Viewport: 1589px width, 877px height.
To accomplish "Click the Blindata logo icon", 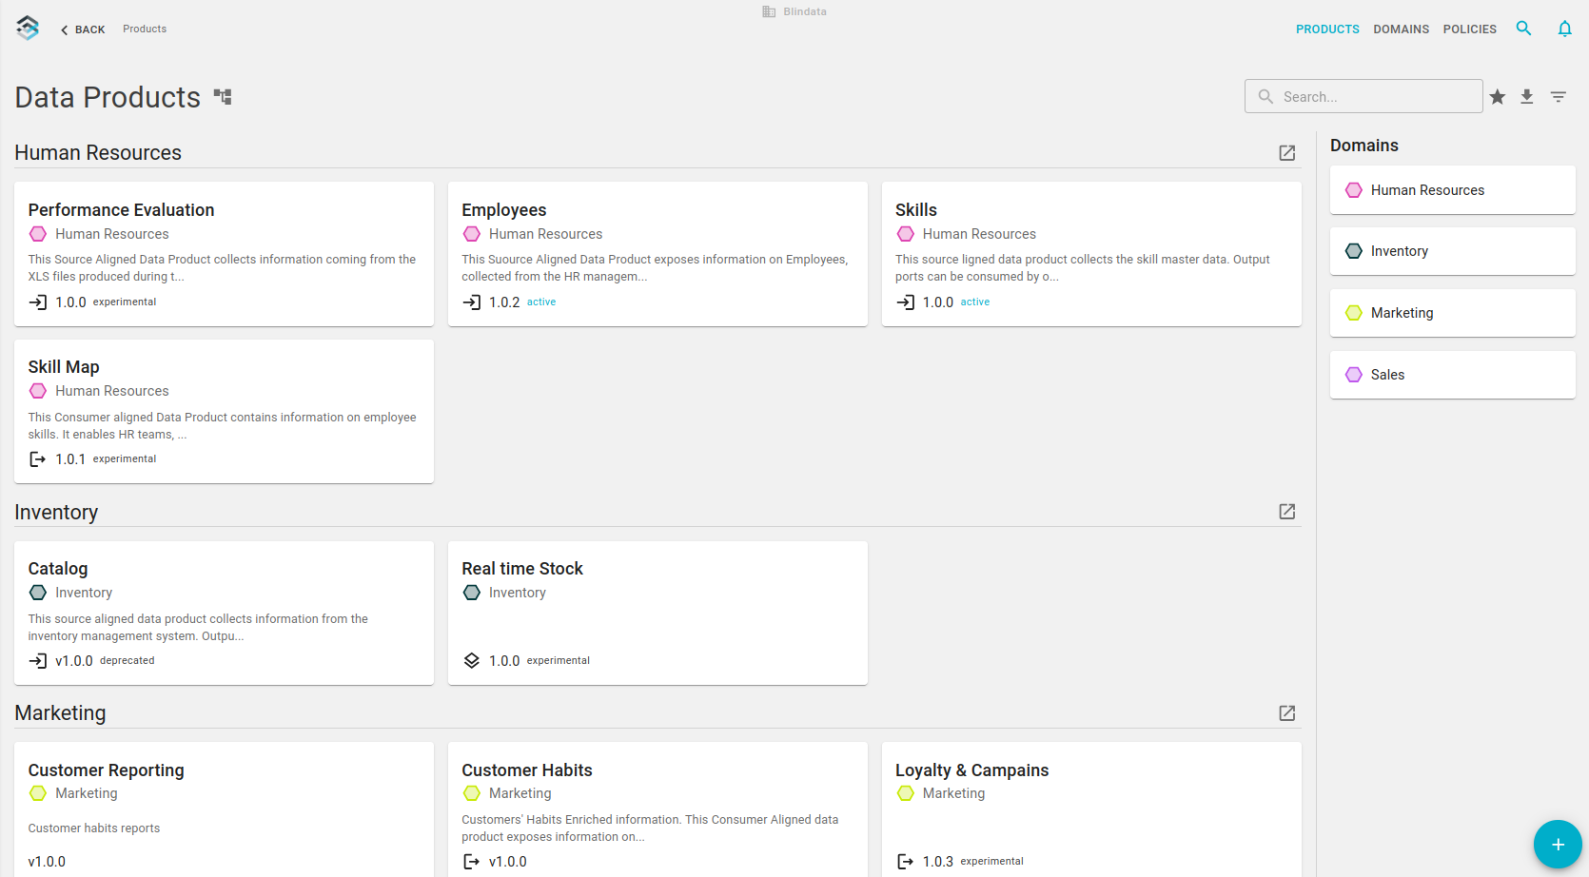I will 29,29.
